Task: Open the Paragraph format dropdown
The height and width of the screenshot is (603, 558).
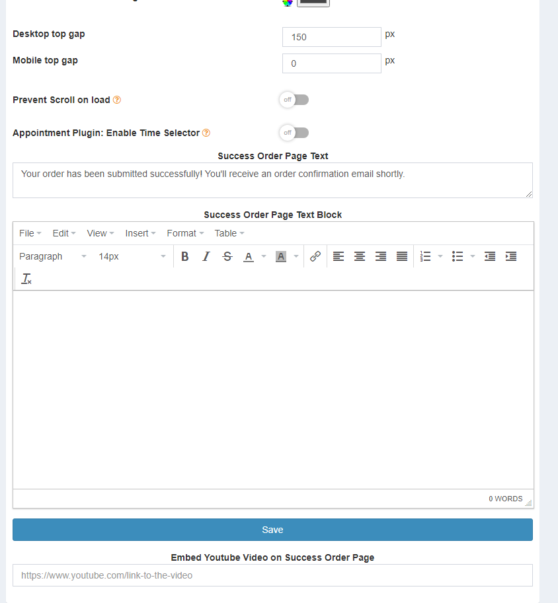Action: [x=53, y=256]
